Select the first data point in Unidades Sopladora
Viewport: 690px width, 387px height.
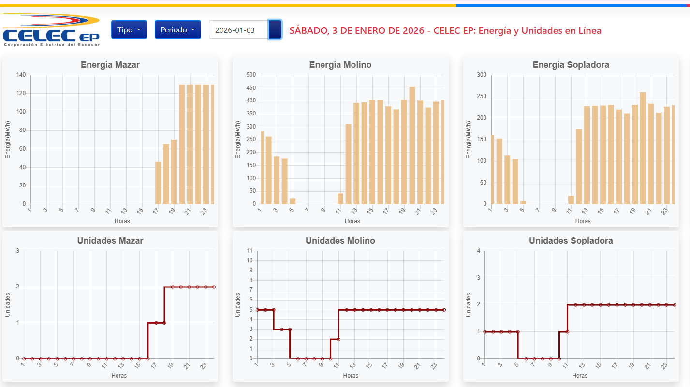pyautogui.click(x=485, y=332)
